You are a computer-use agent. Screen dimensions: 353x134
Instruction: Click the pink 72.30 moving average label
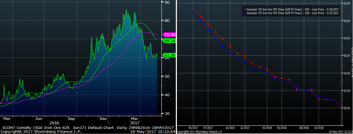click(x=169, y=35)
